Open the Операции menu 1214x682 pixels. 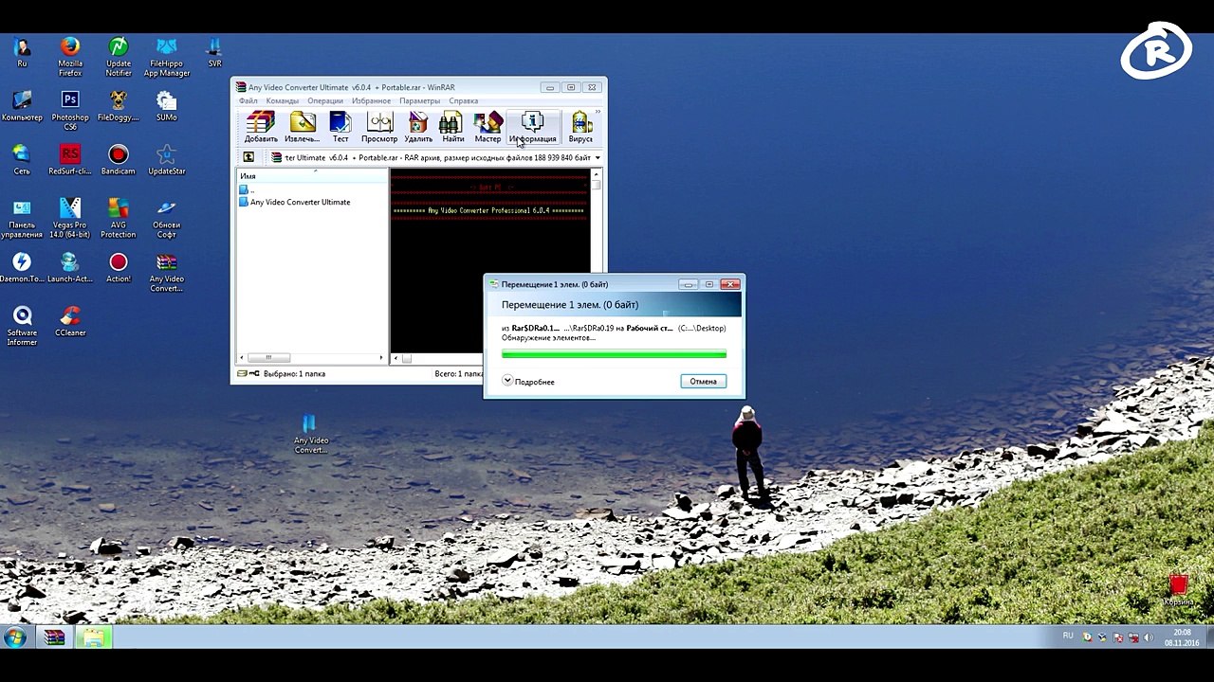(x=325, y=100)
